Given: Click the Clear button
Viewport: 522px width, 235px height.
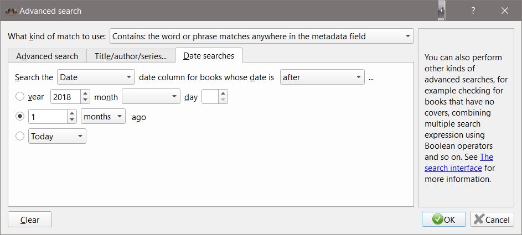Looking at the screenshot, I should click(30, 220).
